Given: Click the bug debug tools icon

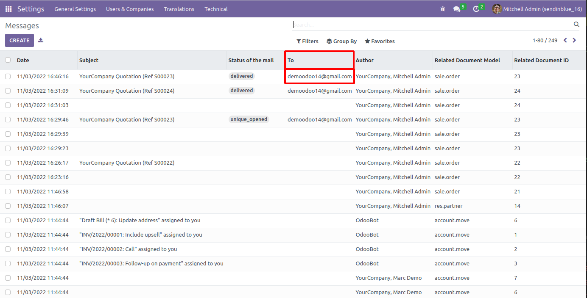Looking at the screenshot, I should point(443,9).
